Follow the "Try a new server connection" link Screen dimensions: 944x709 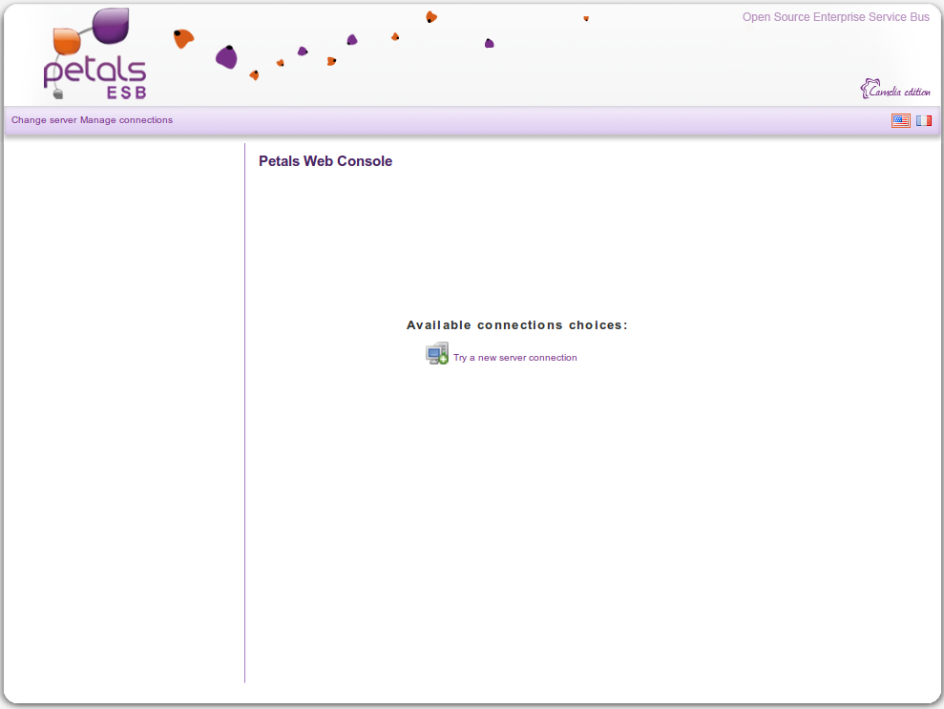(514, 358)
